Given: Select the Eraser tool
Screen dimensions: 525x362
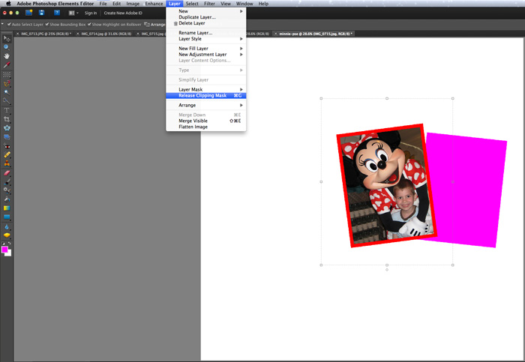Looking at the screenshot, I should click(7, 173).
